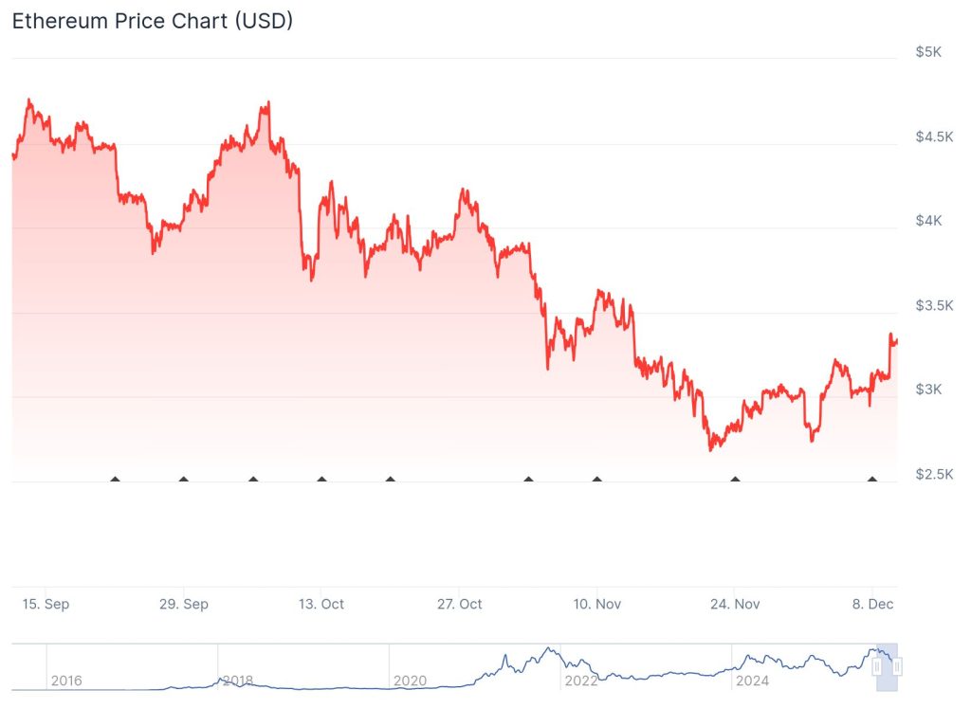The height and width of the screenshot is (708, 971).
Task: Jump to 2018 in the overview navigator
Action: point(236,681)
